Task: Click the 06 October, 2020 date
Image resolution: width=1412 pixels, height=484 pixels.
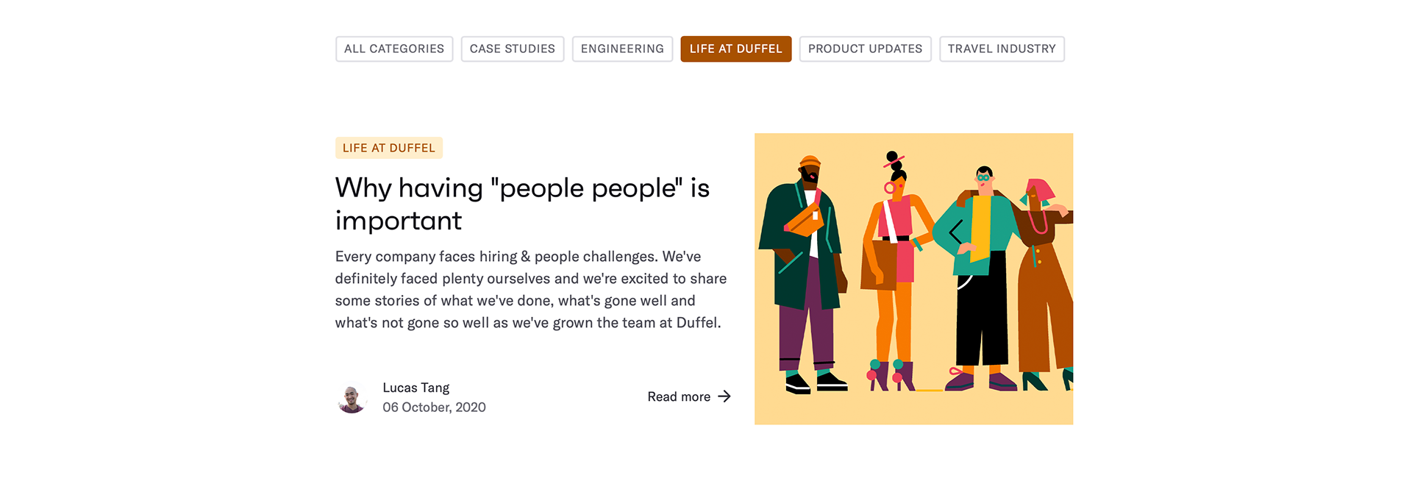Action: (x=434, y=408)
